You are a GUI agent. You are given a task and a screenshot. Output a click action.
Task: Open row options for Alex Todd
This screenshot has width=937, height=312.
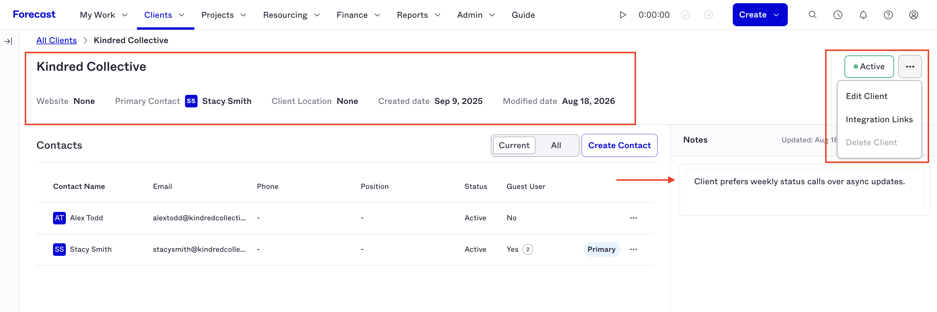coord(633,218)
